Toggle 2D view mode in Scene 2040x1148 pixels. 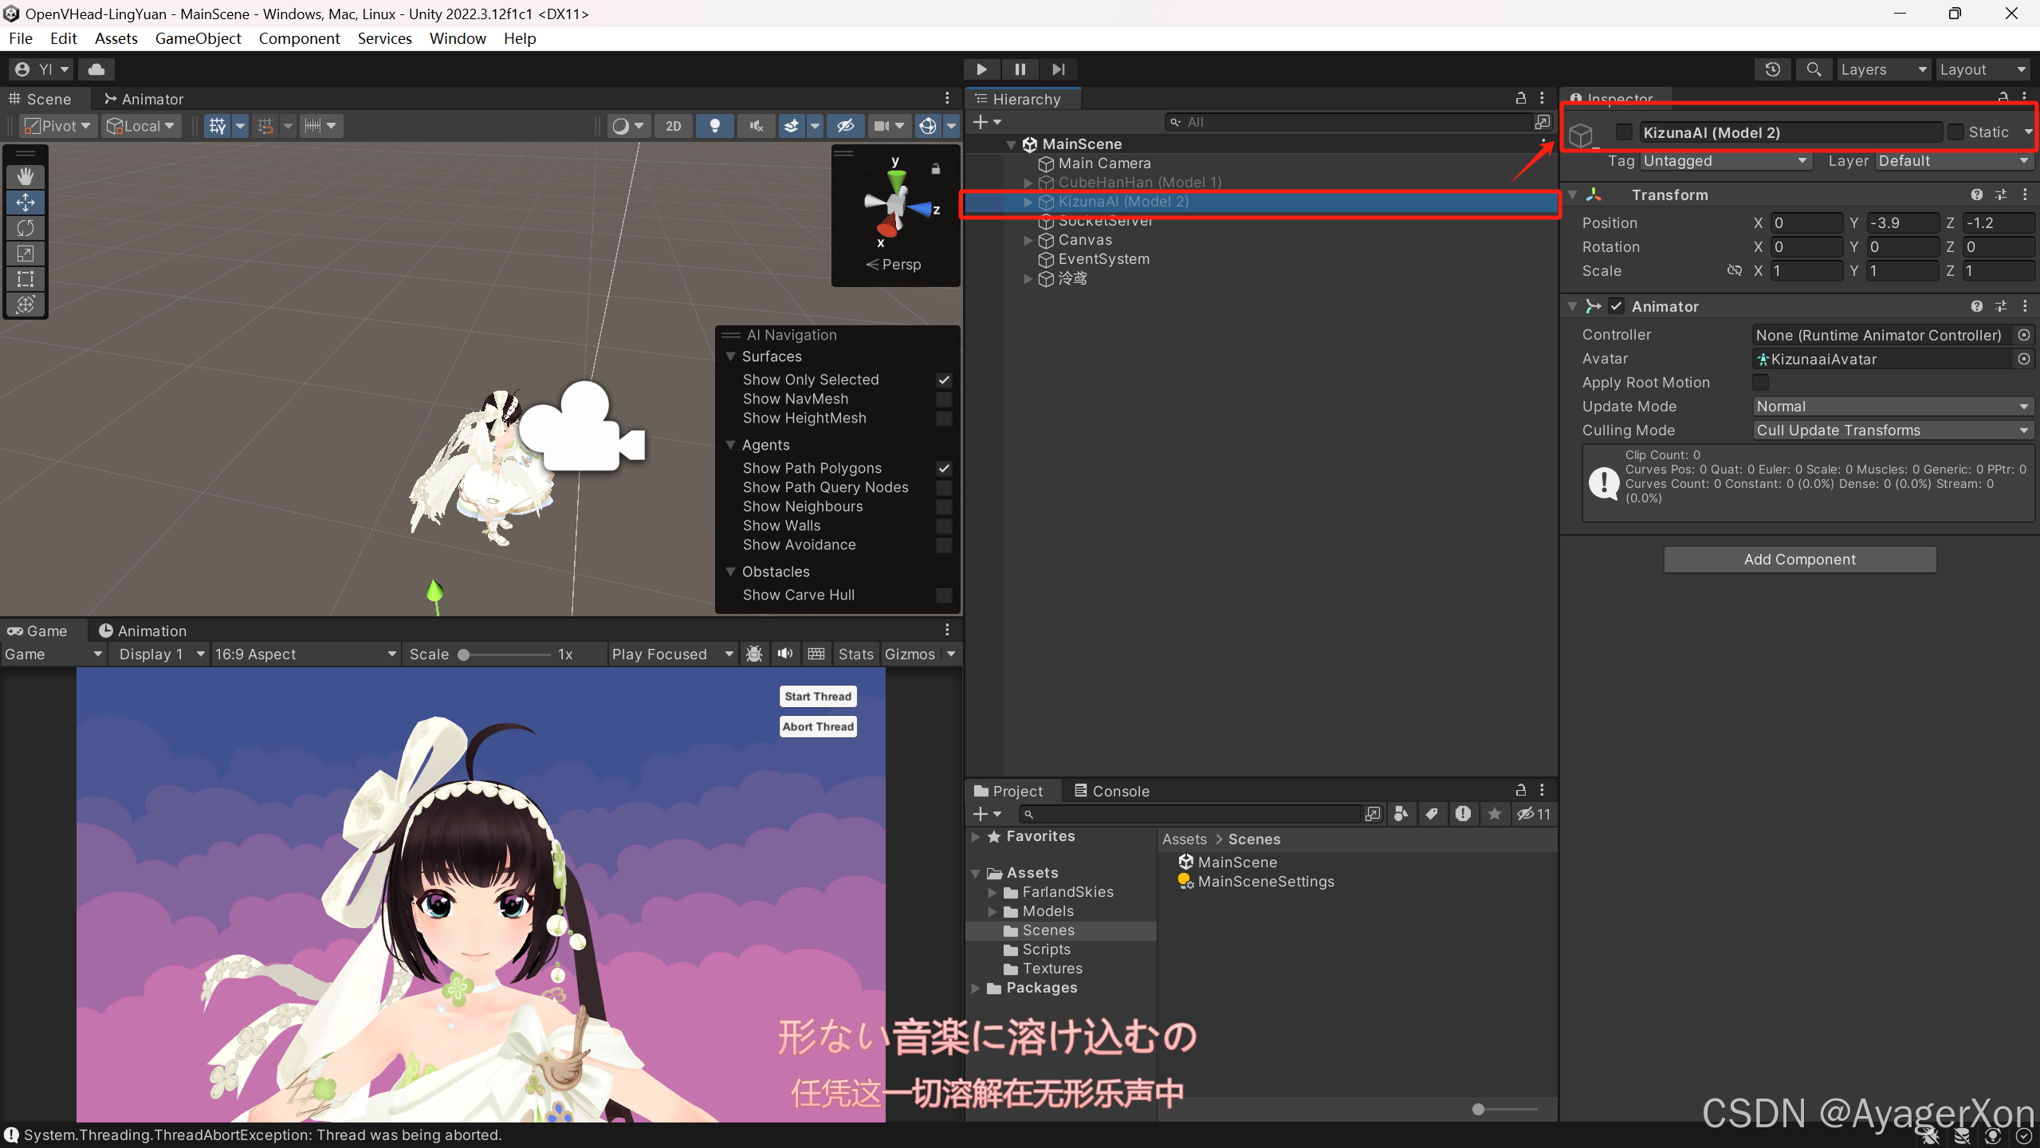(674, 126)
